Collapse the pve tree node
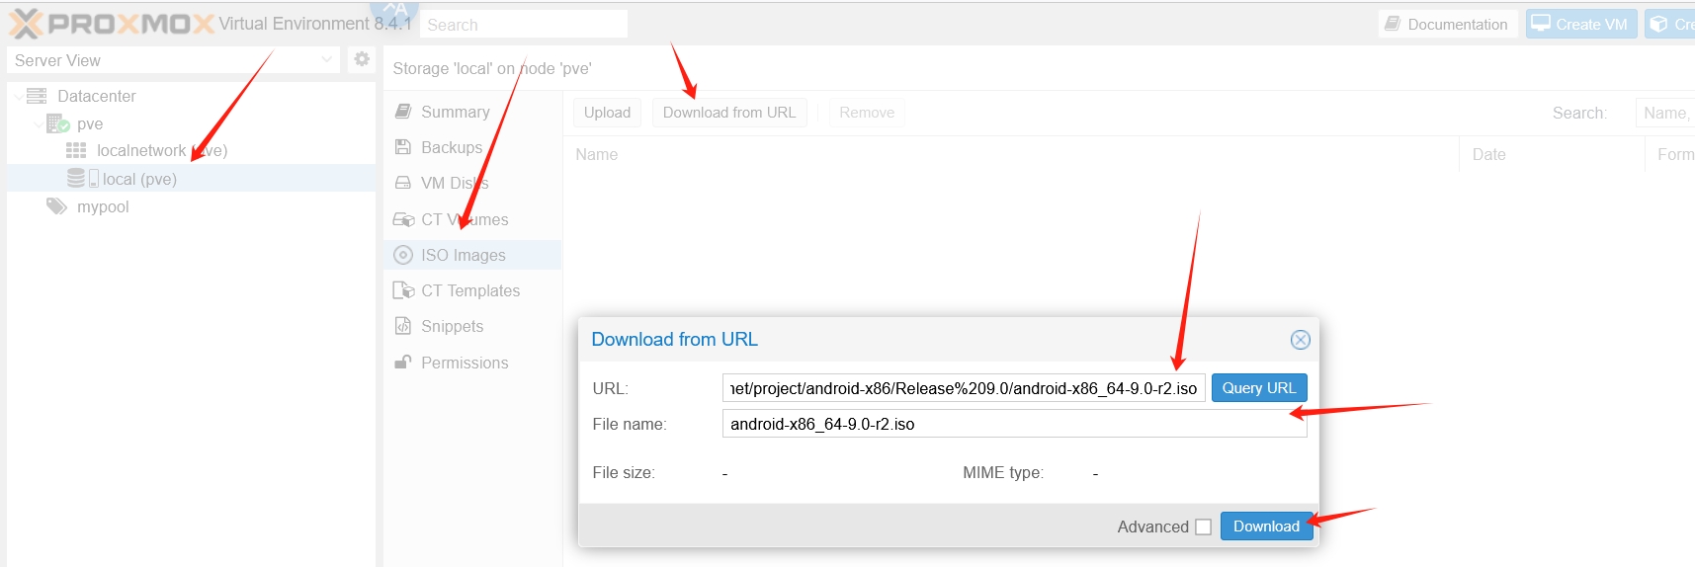 point(38,123)
